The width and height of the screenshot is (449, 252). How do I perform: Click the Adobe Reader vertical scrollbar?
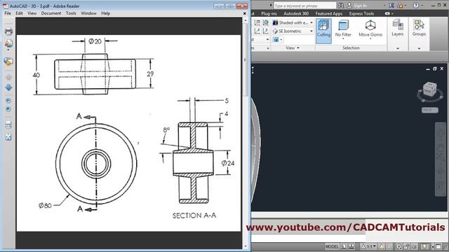coord(245,134)
